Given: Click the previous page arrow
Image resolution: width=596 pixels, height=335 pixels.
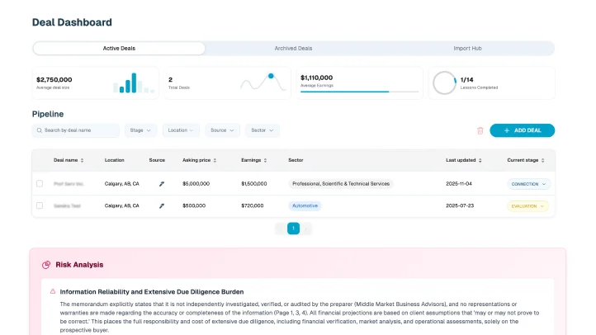Looking at the screenshot, I should pyautogui.click(x=281, y=229).
